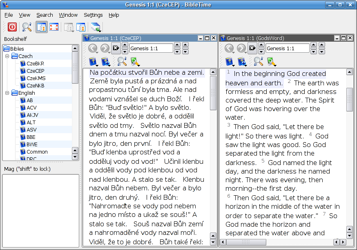Toggle the Show Bookshelf toolbar button
This screenshot has height=250, width=357.
click(x=41, y=27)
